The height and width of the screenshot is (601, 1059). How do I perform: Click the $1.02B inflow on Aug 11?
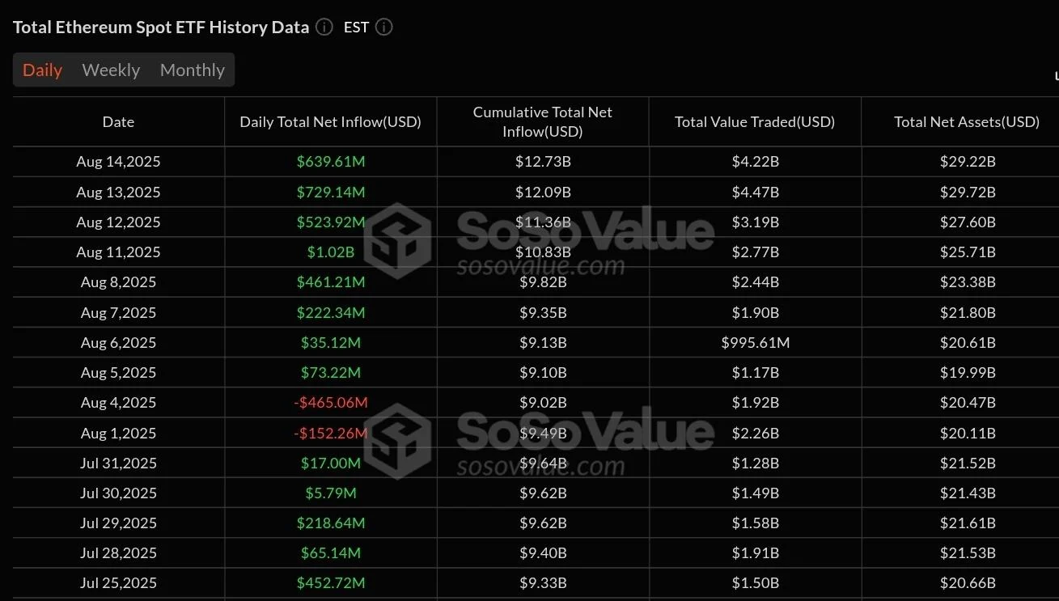(x=330, y=252)
